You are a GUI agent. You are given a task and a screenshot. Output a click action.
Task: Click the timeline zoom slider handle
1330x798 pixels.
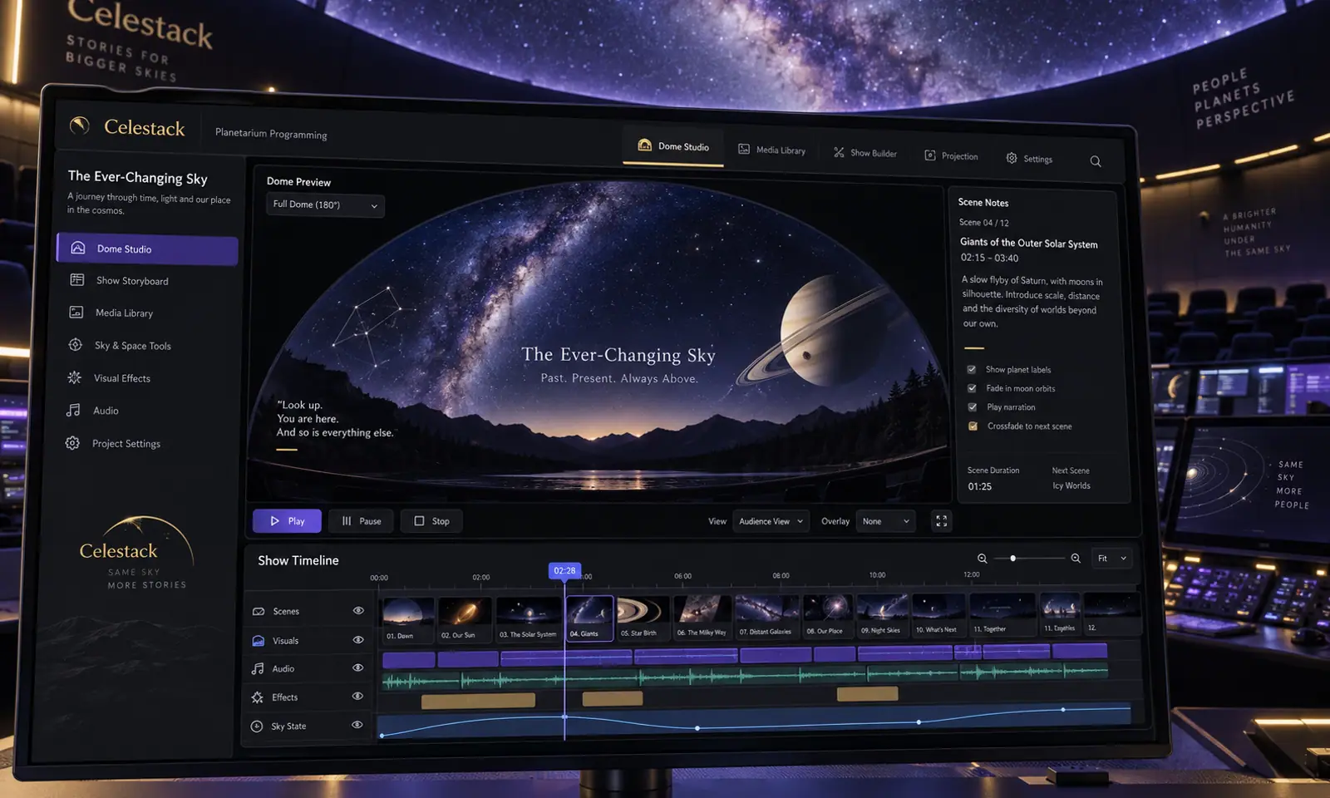pyautogui.click(x=1012, y=559)
